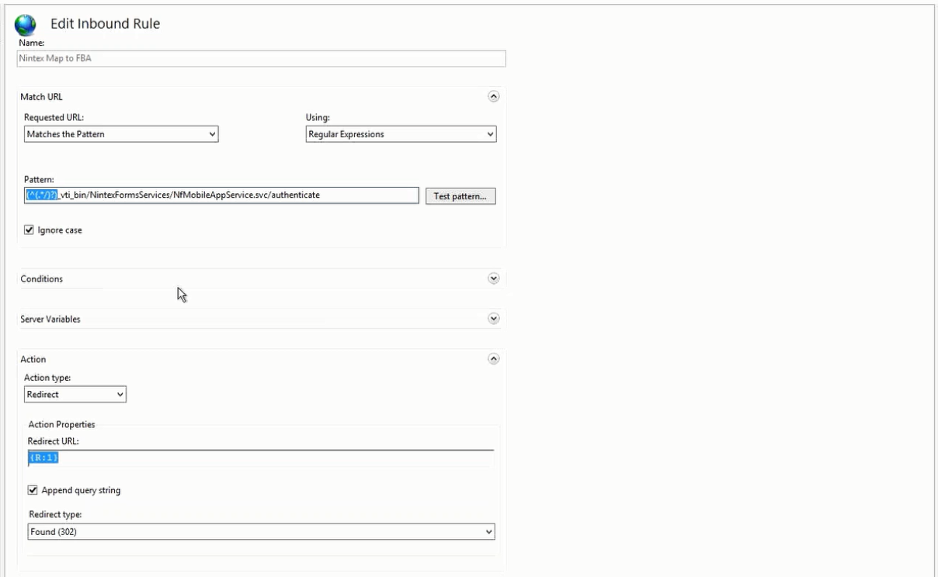Open the Action type dropdown
938x577 pixels.
coord(75,394)
